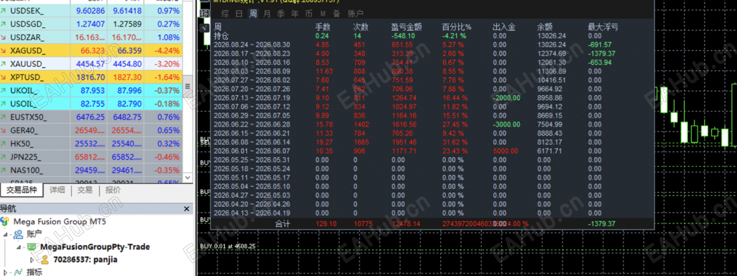Switch to the 交易品种 tab
Image resolution: width=737 pixels, height=276 pixels.
(x=21, y=190)
